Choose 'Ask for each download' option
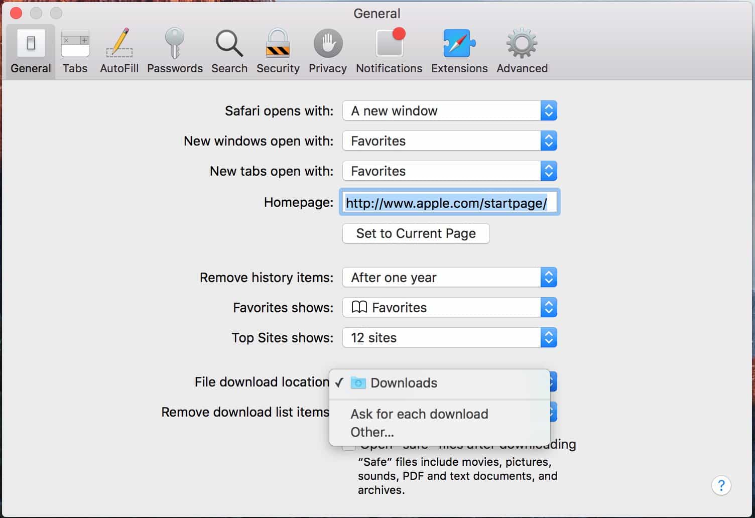The width and height of the screenshot is (755, 518). point(419,414)
